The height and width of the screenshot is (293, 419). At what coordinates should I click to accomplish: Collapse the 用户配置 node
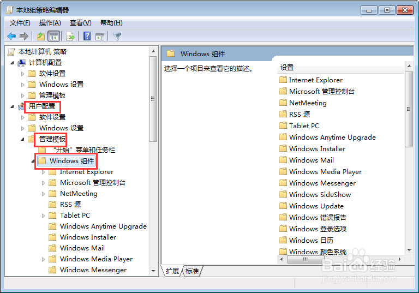(12, 106)
